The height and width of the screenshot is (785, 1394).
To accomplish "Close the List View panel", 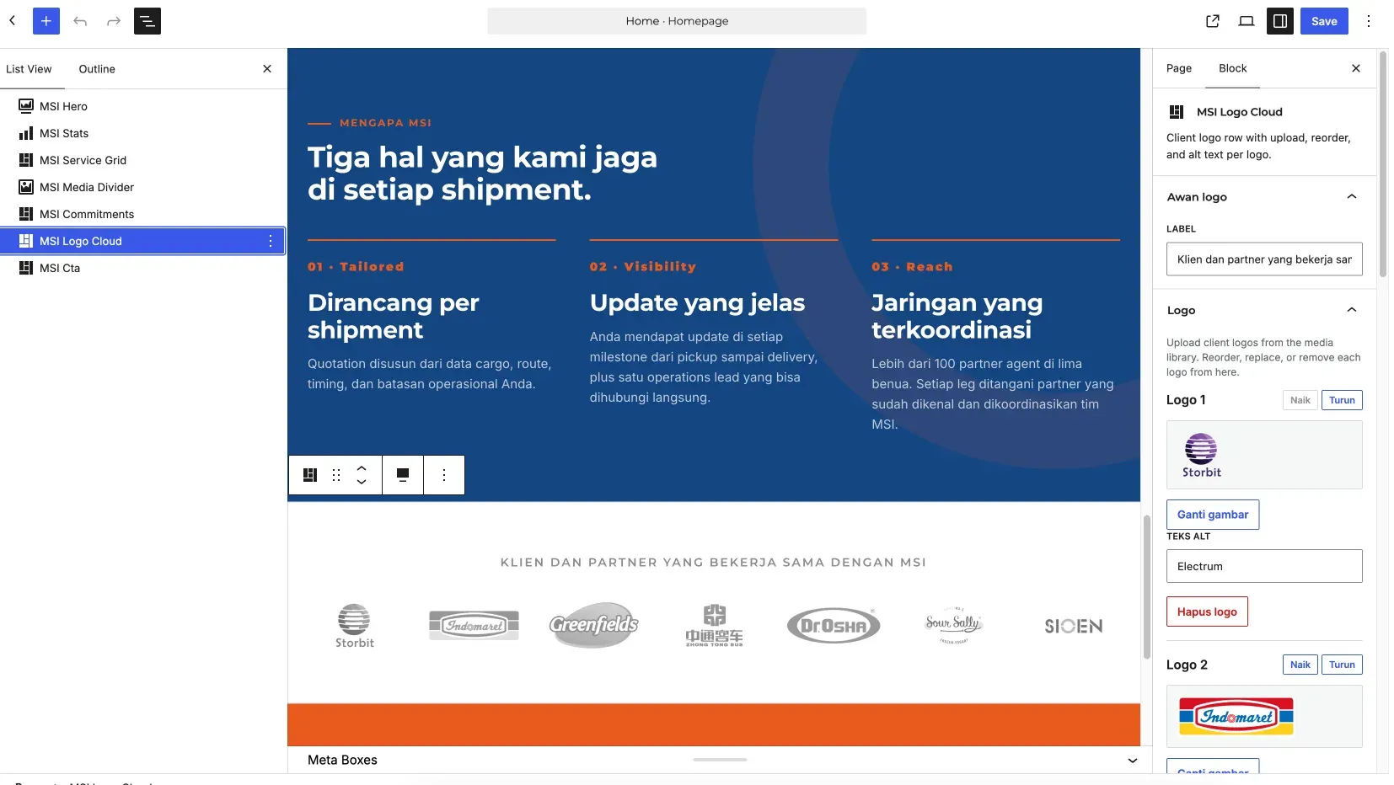I will pyautogui.click(x=267, y=69).
